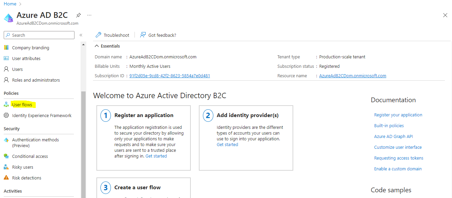
Task: Click the Users person icon
Action: (6, 69)
